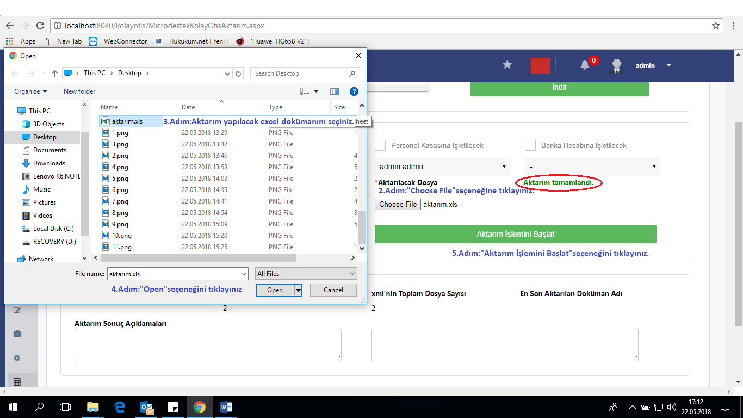This screenshot has width=743, height=418.
Task: Click the help question mark icon in dialog
Action: tap(354, 91)
